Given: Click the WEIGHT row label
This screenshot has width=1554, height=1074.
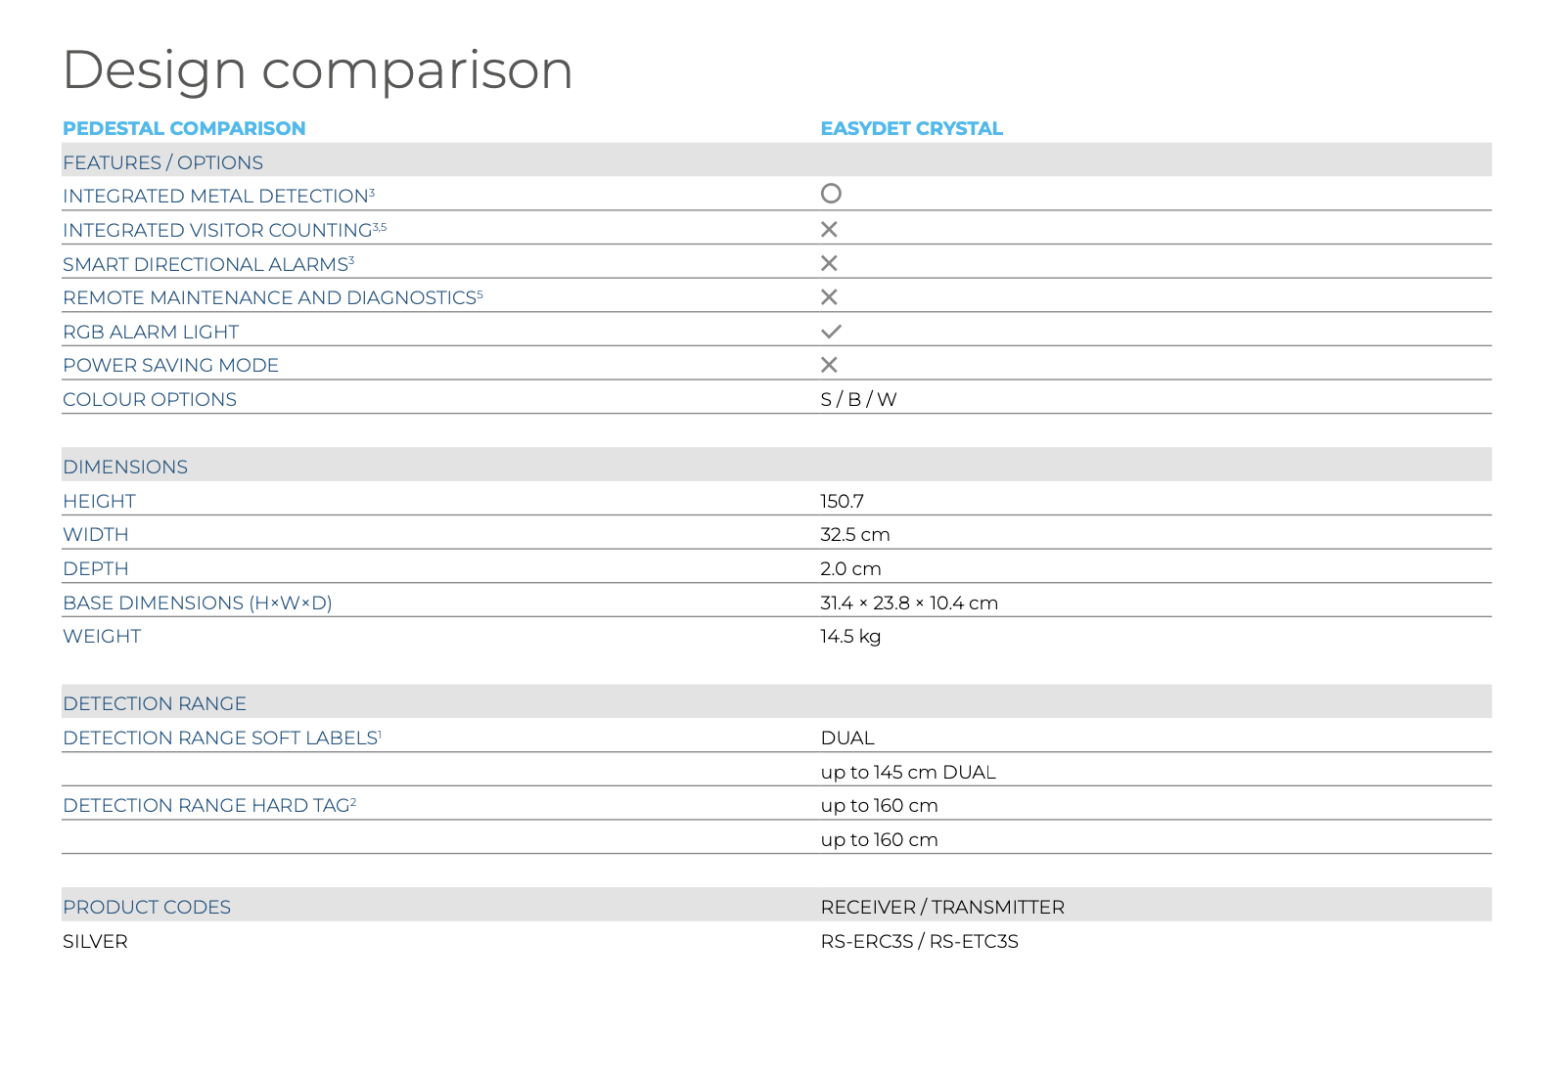Looking at the screenshot, I should [x=102, y=636].
